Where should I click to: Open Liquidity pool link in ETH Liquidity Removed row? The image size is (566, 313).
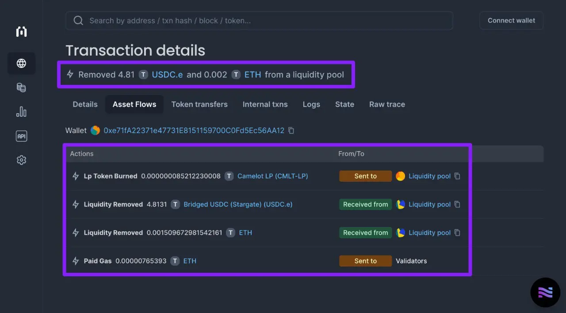429,233
